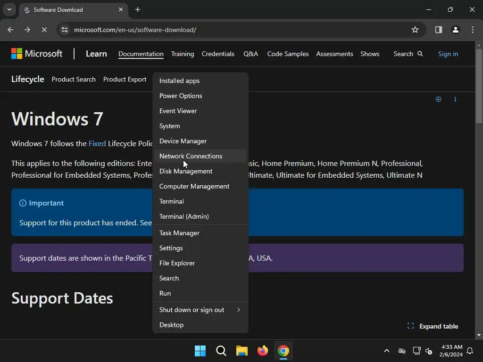Open Task Manager from the menu

[200, 233]
